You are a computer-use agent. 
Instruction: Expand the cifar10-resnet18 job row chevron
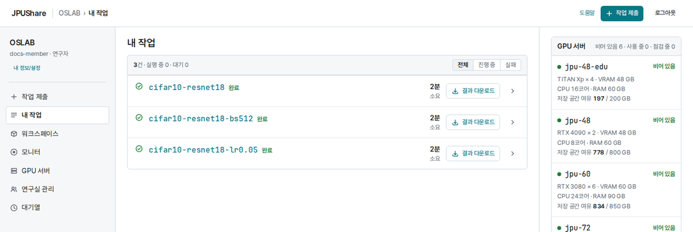(x=512, y=91)
